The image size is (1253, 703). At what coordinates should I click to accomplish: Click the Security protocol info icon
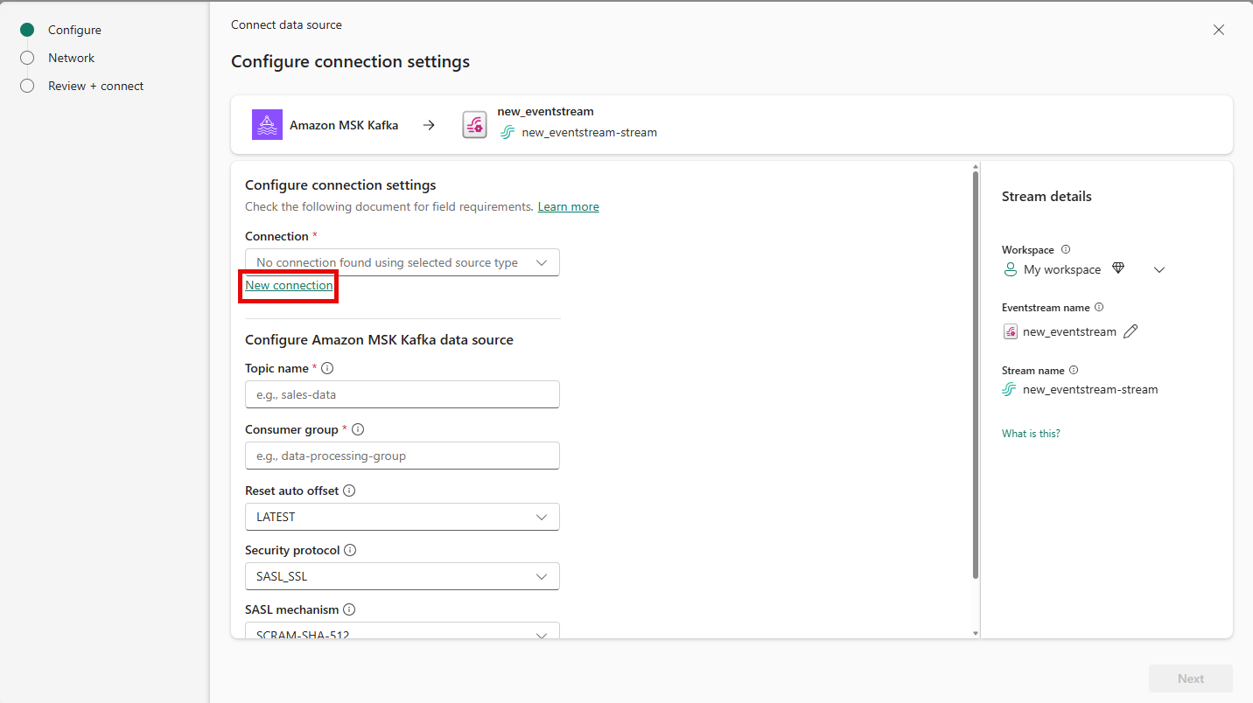point(350,551)
